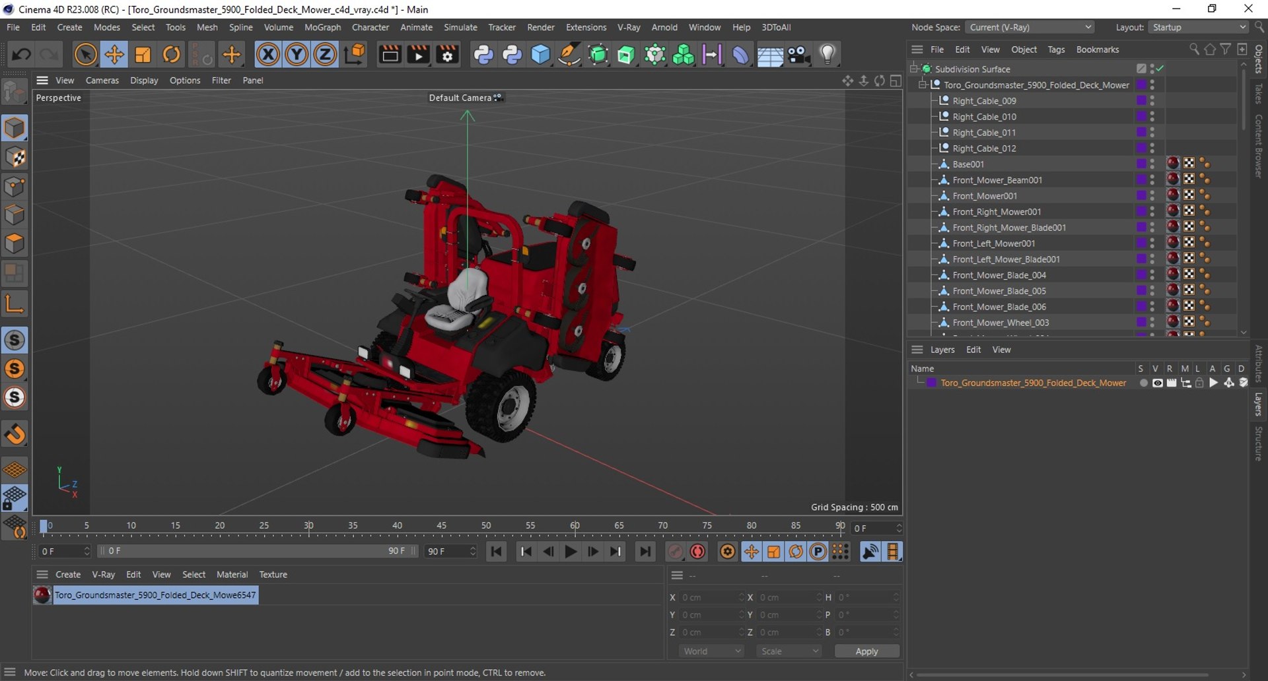This screenshot has width=1268, height=681.
Task: Toggle lock for Toro layer
Action: pos(1199,383)
